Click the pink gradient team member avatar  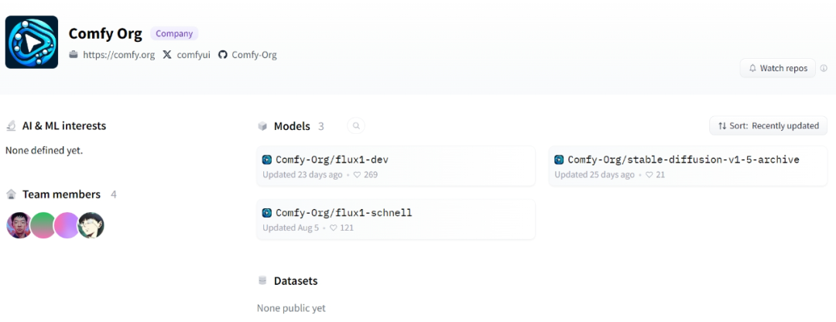[67, 225]
